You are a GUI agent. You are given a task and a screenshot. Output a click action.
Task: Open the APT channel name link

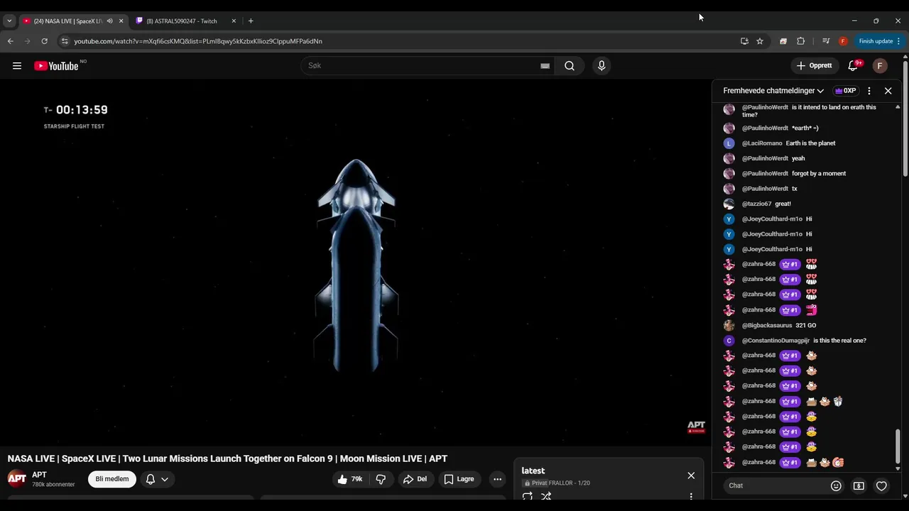click(39, 475)
